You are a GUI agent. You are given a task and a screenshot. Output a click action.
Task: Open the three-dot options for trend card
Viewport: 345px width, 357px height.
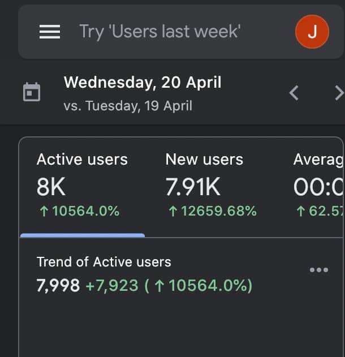[319, 270]
